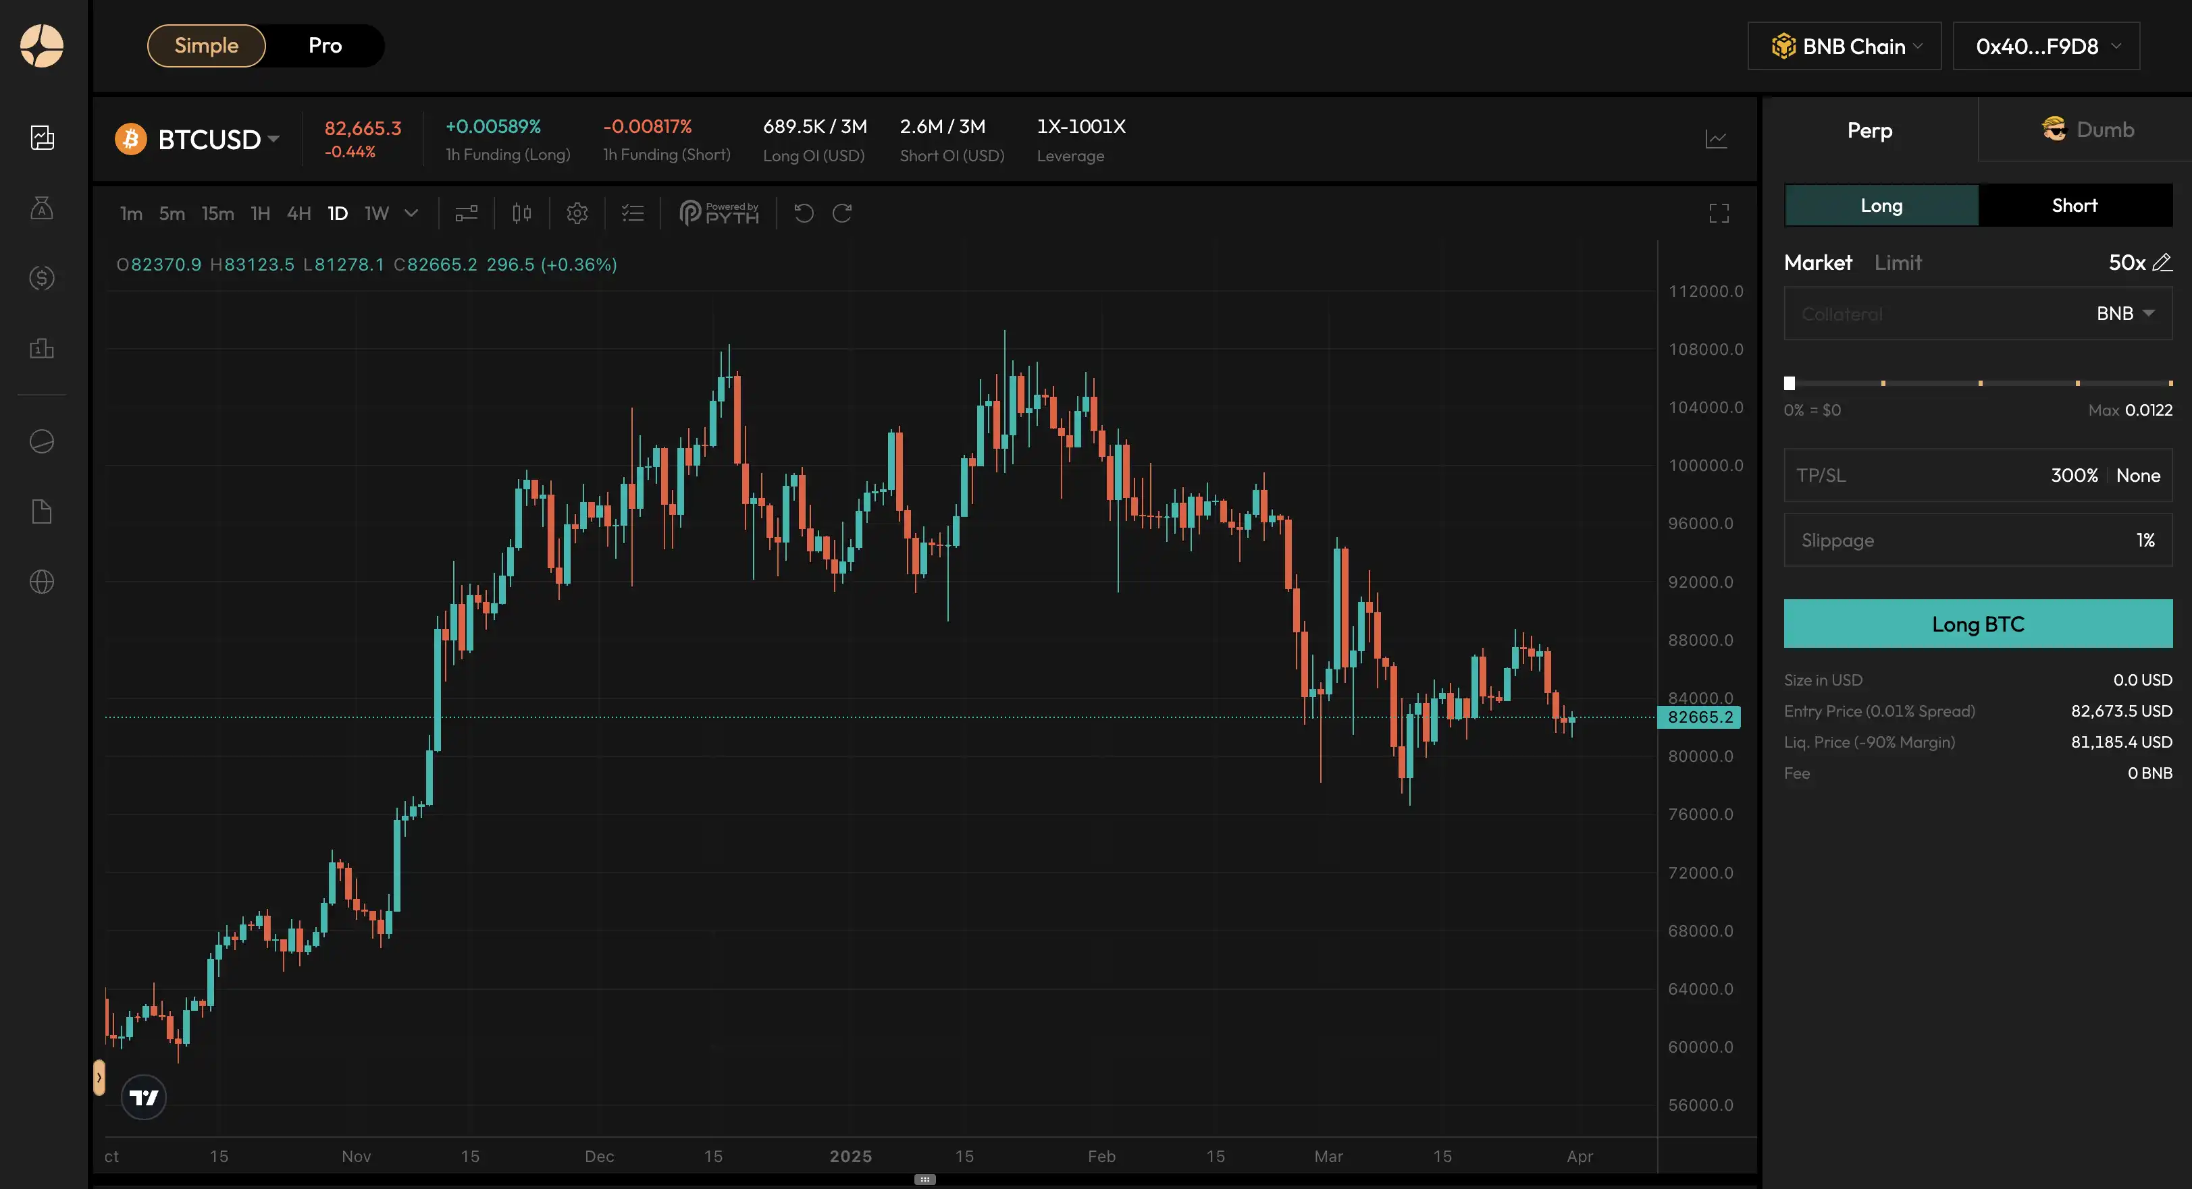This screenshot has width=2192, height=1189.
Task: Open wallet address 0x40...F9D8 menu
Action: coord(2045,46)
